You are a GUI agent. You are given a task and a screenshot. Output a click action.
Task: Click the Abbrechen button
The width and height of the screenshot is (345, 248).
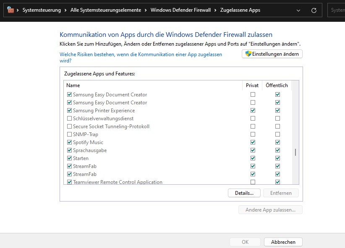(283, 242)
